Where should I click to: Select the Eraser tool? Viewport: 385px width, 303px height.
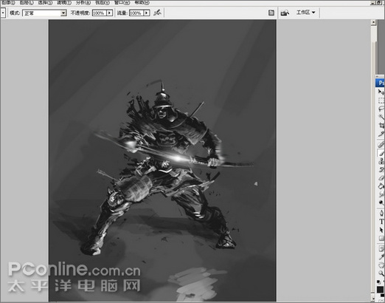[381, 177]
